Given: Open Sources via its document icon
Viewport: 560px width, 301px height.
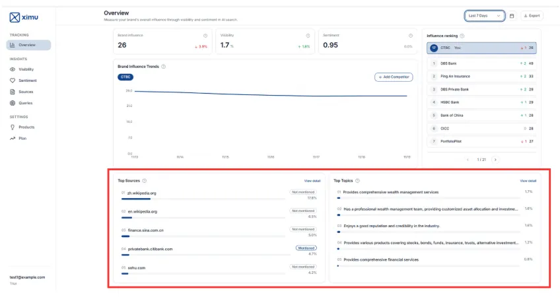Looking at the screenshot, I should (13, 92).
